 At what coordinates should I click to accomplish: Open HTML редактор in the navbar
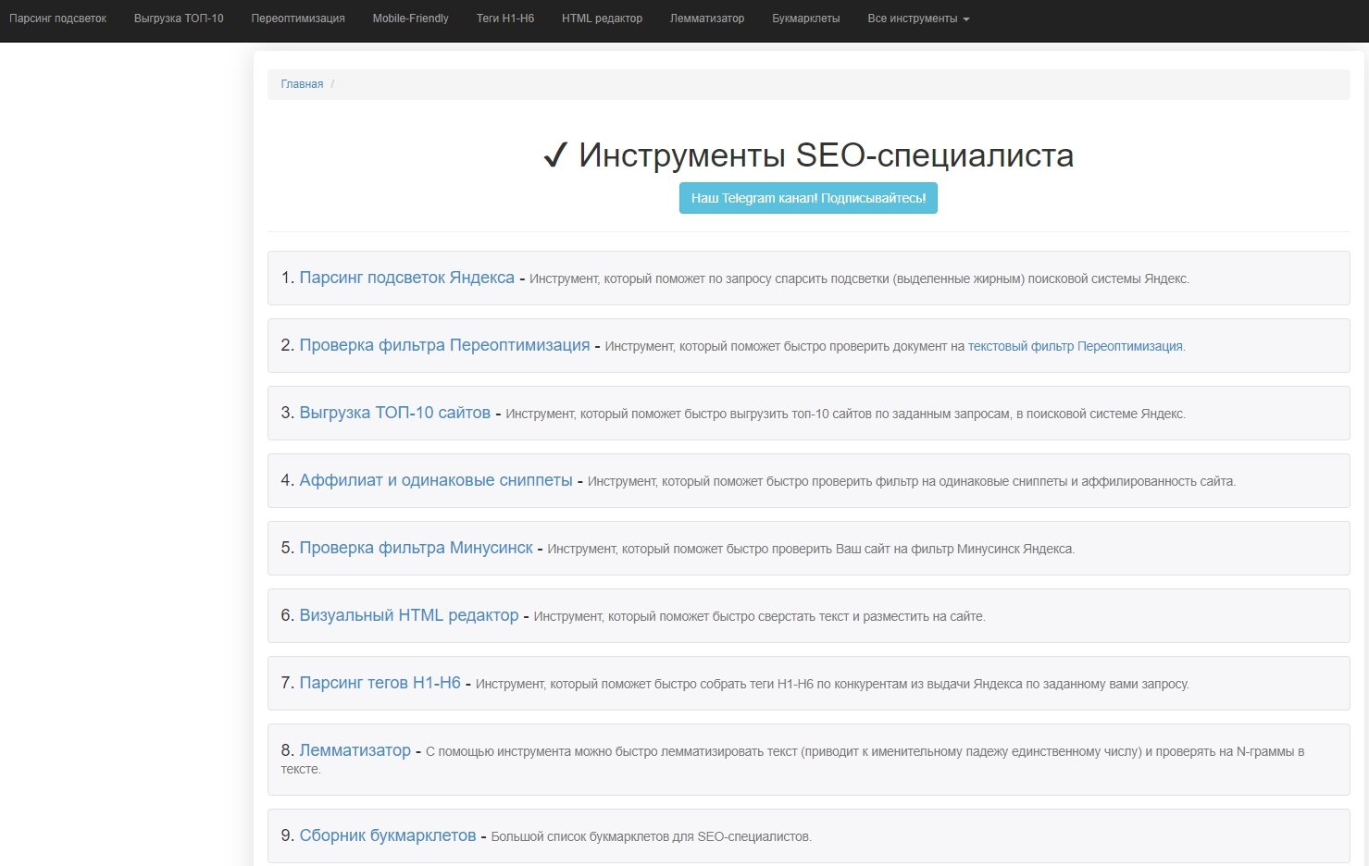[602, 19]
